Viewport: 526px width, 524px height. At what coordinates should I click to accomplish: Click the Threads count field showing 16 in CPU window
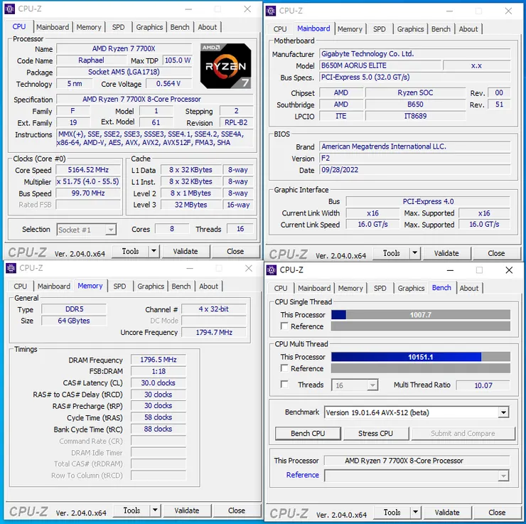coord(240,229)
